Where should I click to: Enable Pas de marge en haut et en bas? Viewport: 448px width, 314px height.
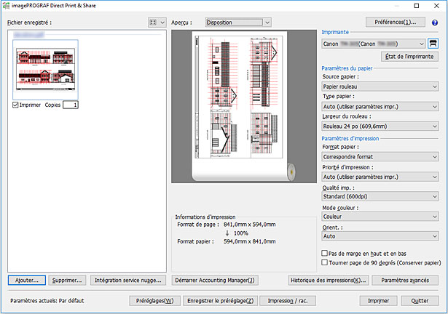[x=325, y=252]
